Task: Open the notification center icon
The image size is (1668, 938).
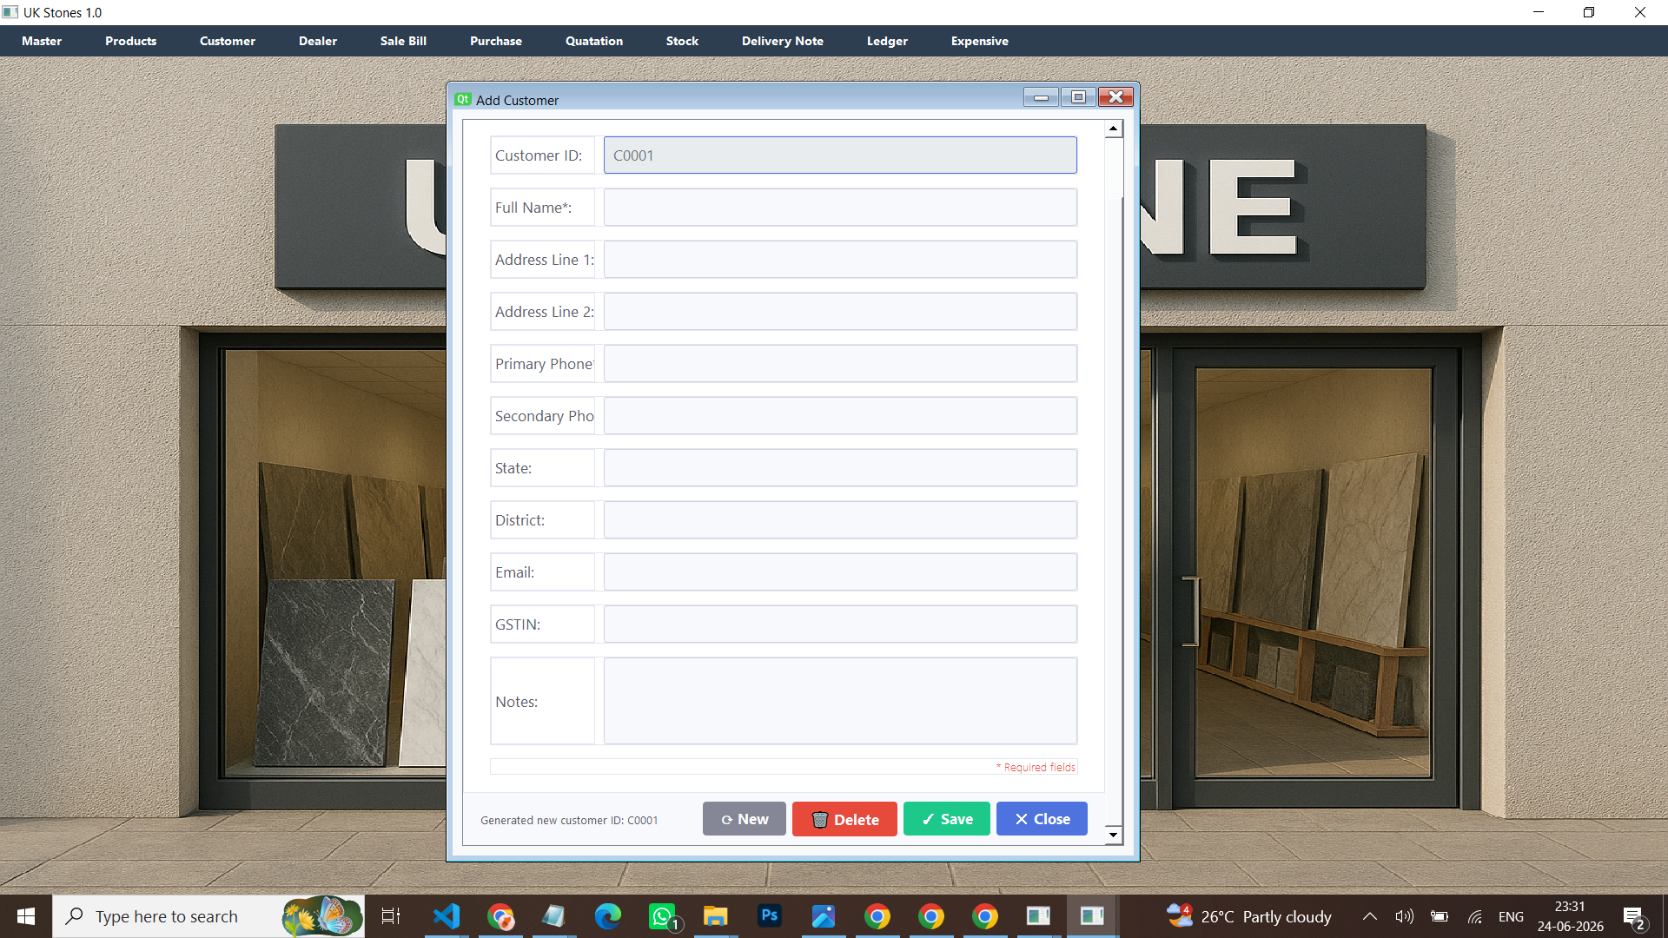Action: tap(1634, 916)
